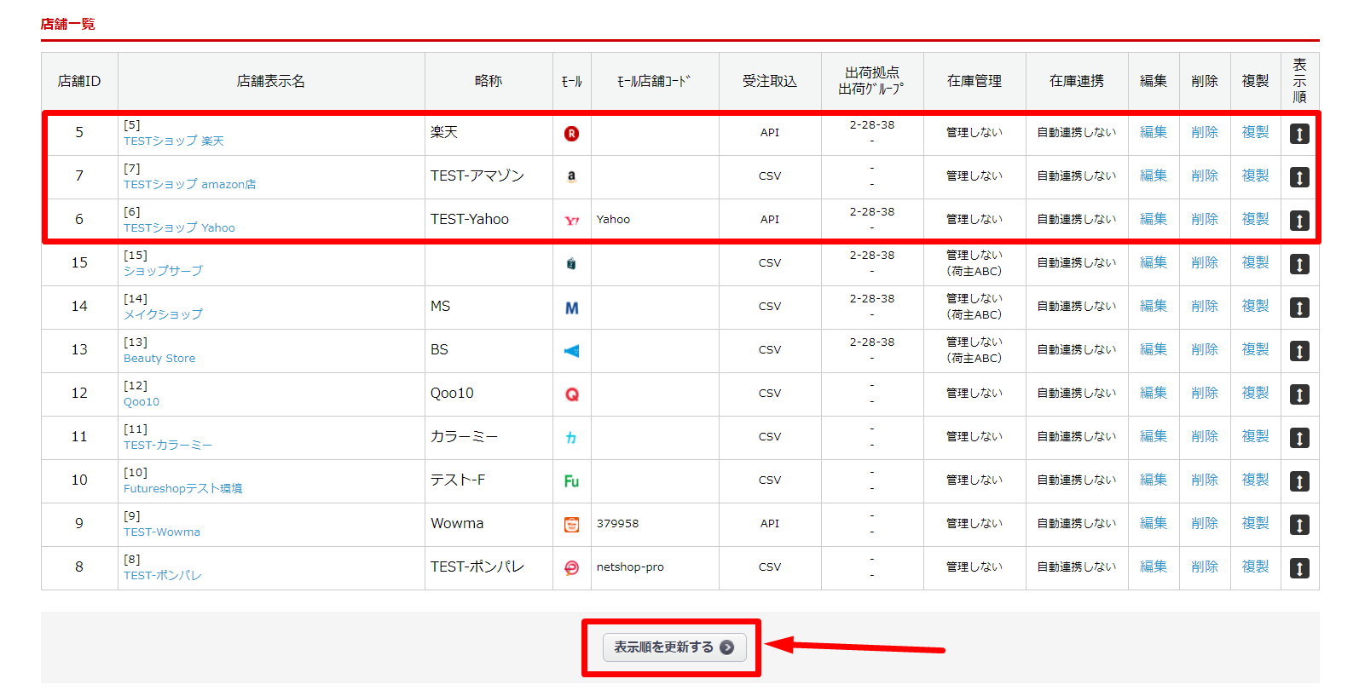Screen dimensions: 1359x696
Task: Click the Futureshop 'Fu' mall icon
Action: click(571, 481)
